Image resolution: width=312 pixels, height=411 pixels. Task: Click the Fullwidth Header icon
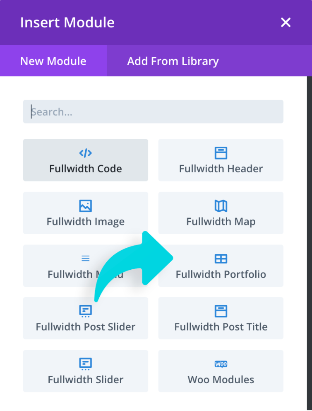[x=221, y=152]
